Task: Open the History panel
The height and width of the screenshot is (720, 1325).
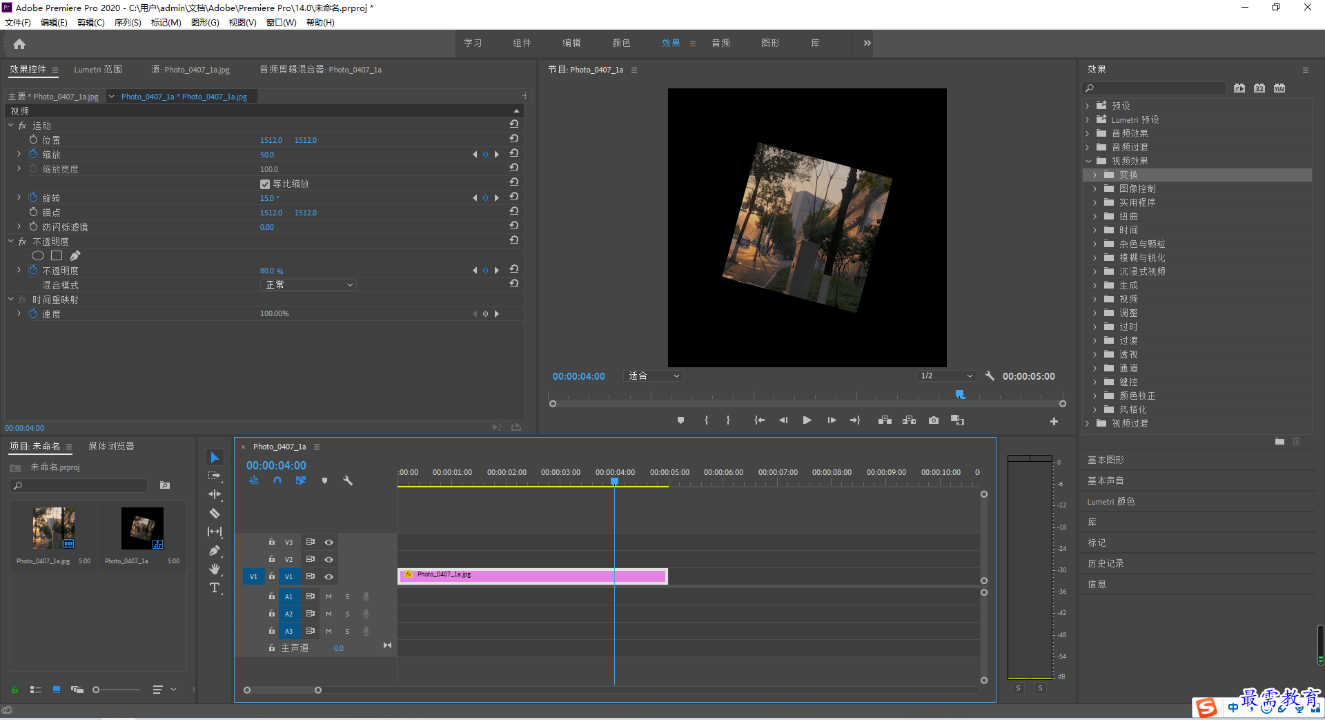Action: pyautogui.click(x=1106, y=563)
